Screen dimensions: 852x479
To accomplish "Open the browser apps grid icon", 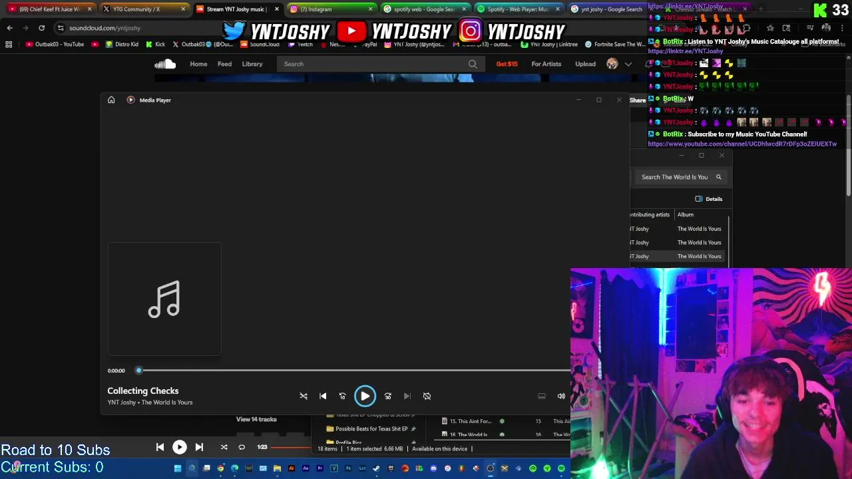I will [9, 45].
